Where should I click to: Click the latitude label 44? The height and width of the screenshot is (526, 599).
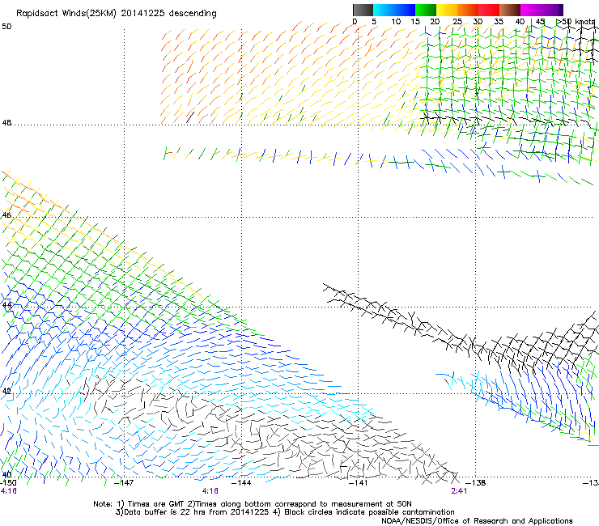pos(6,305)
